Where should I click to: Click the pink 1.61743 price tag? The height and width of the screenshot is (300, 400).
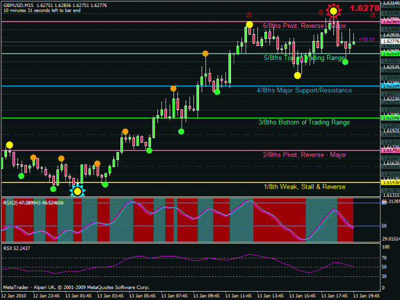390,150
